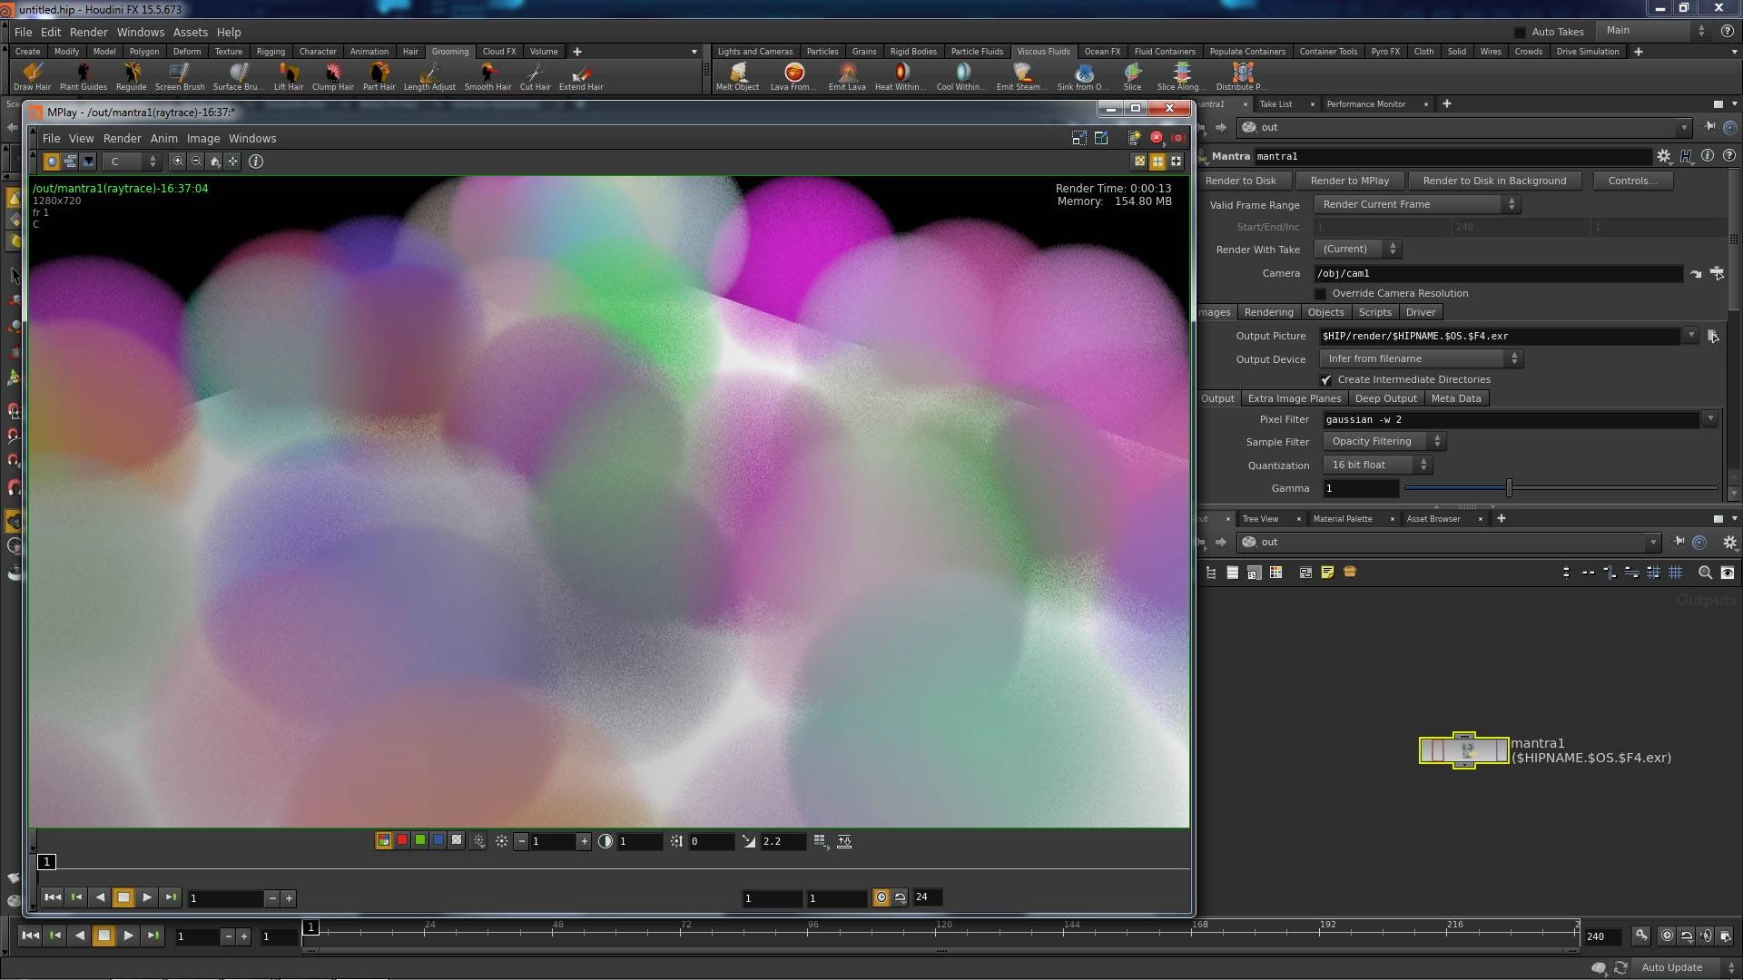
Task: Switch to Pyro FX shelf tab
Action: coord(1385,52)
